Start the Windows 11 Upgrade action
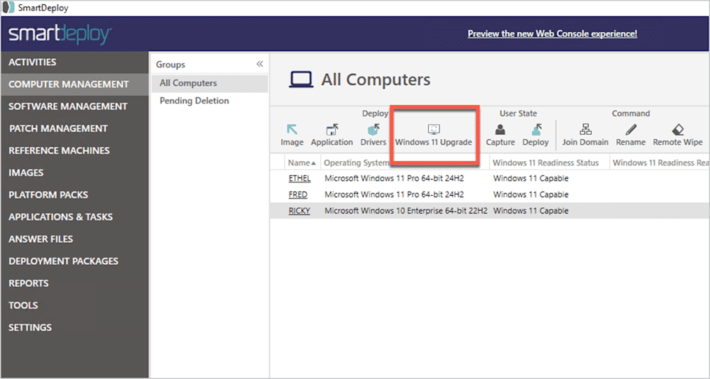The height and width of the screenshot is (379, 710). pos(433,135)
